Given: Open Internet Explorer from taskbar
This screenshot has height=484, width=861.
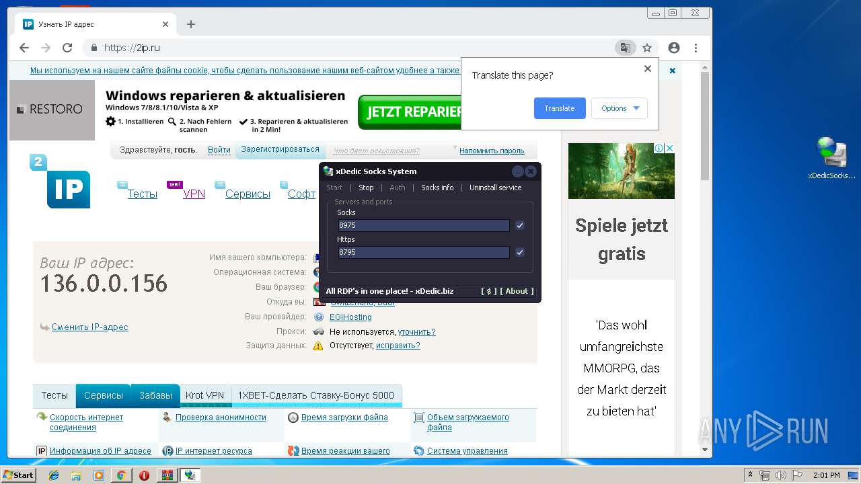Looking at the screenshot, I should (x=54, y=475).
